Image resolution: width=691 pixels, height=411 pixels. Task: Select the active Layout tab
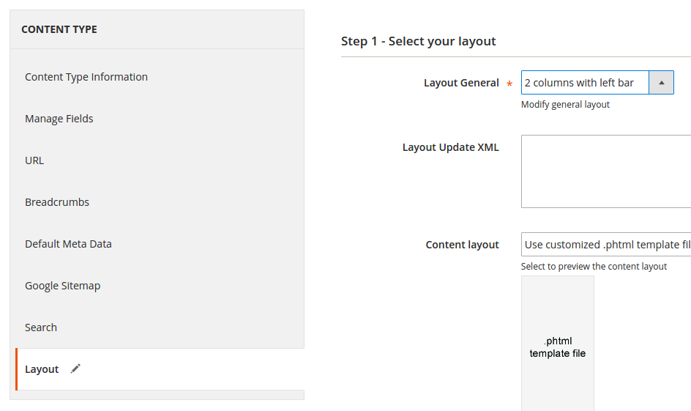coord(160,369)
